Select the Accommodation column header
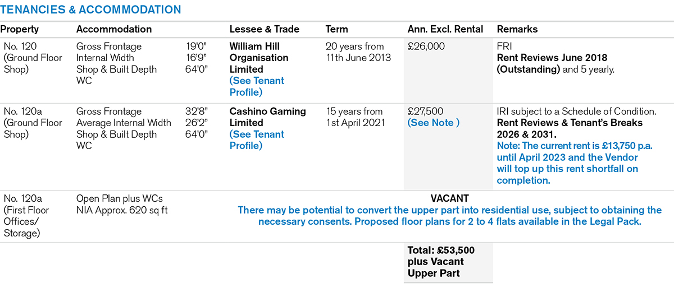The image size is (674, 288). pyautogui.click(x=114, y=29)
